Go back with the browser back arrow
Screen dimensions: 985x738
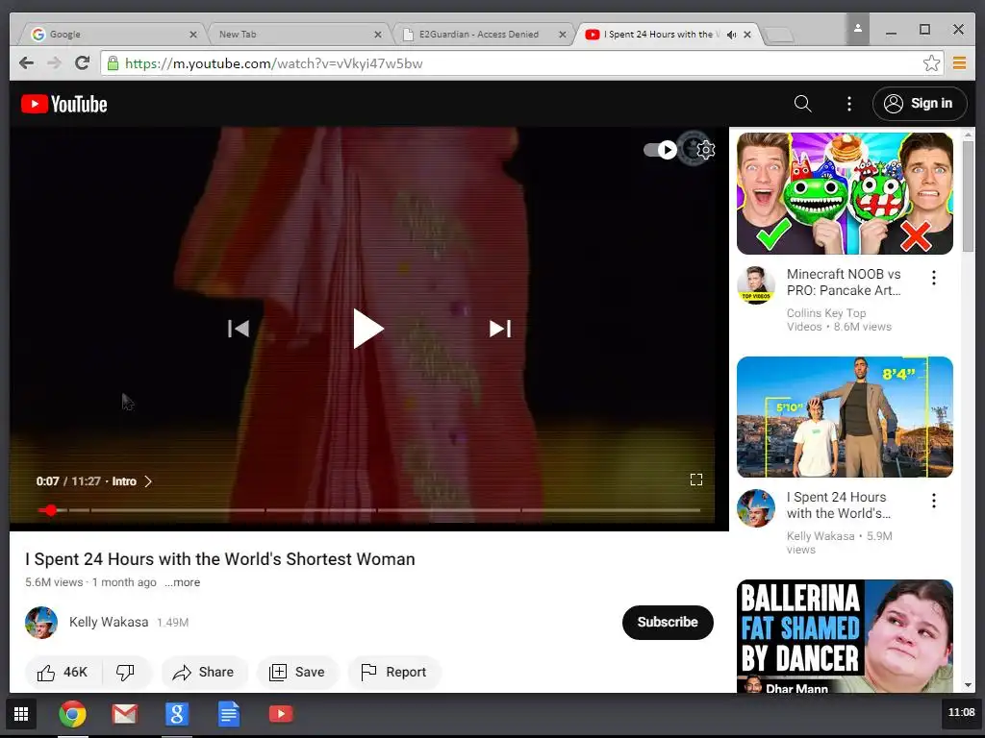(26, 62)
